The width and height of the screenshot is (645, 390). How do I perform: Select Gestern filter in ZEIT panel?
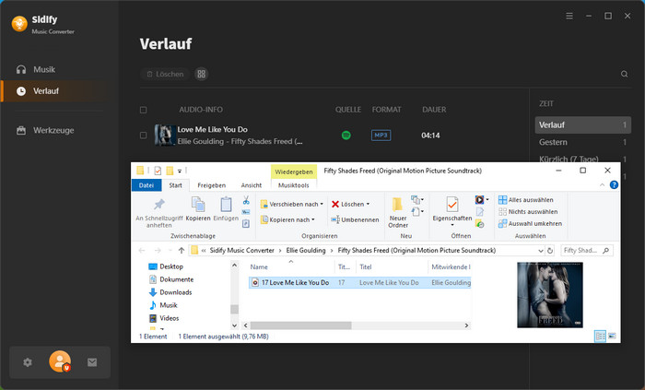pos(583,142)
